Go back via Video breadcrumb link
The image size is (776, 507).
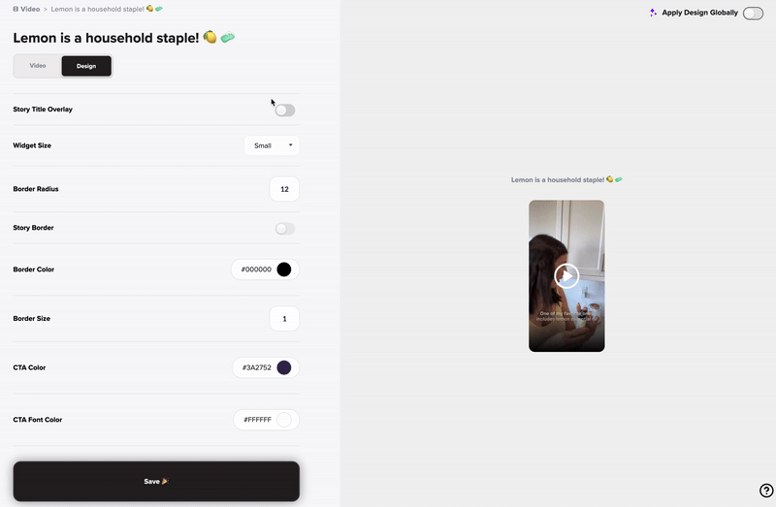pos(26,9)
